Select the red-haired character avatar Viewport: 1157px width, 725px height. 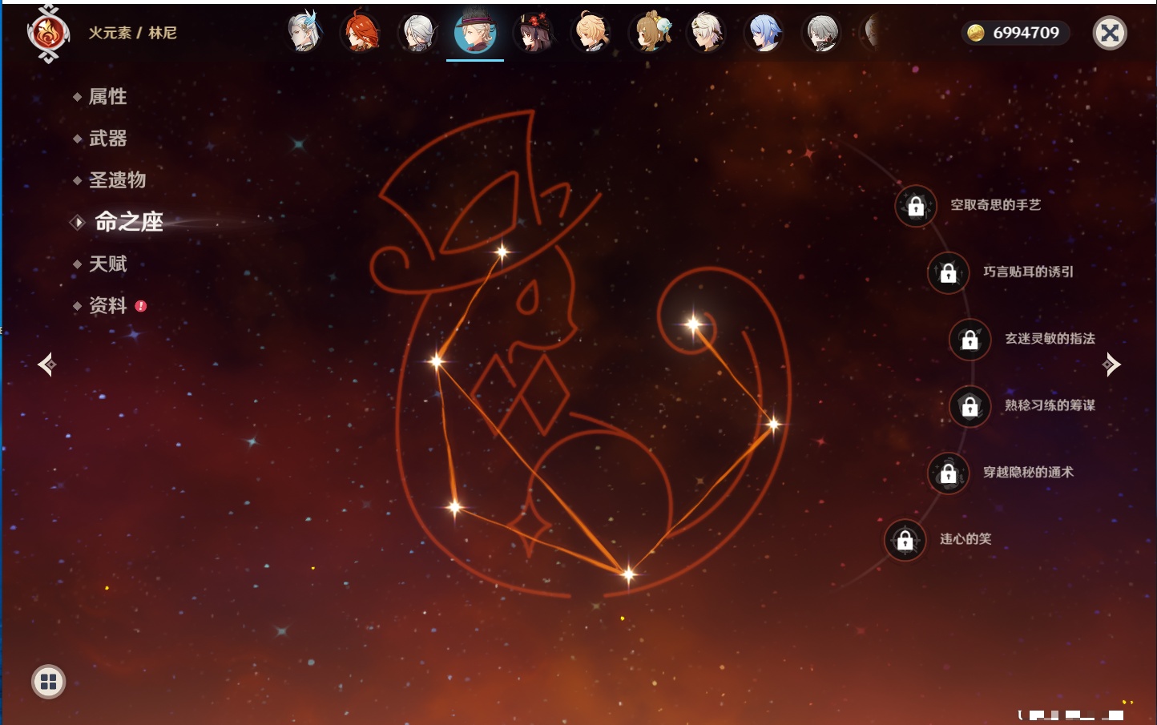click(361, 33)
